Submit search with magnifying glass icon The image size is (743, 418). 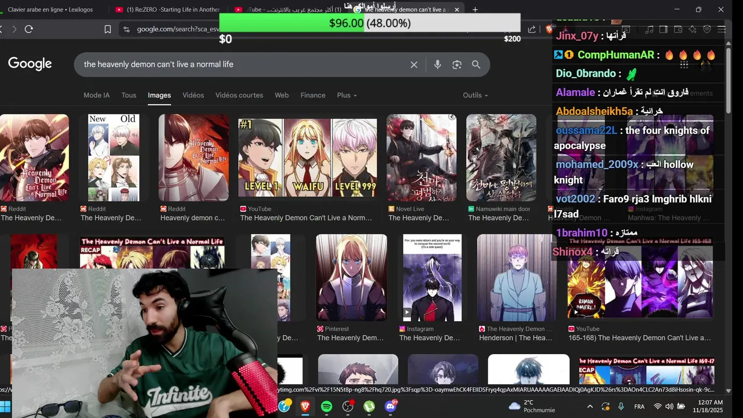476,64
